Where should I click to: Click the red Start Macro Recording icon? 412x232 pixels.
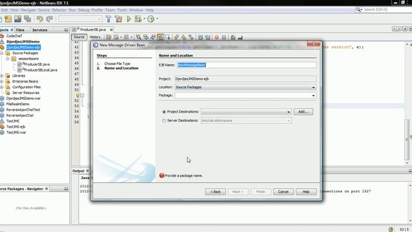(x=216, y=37)
